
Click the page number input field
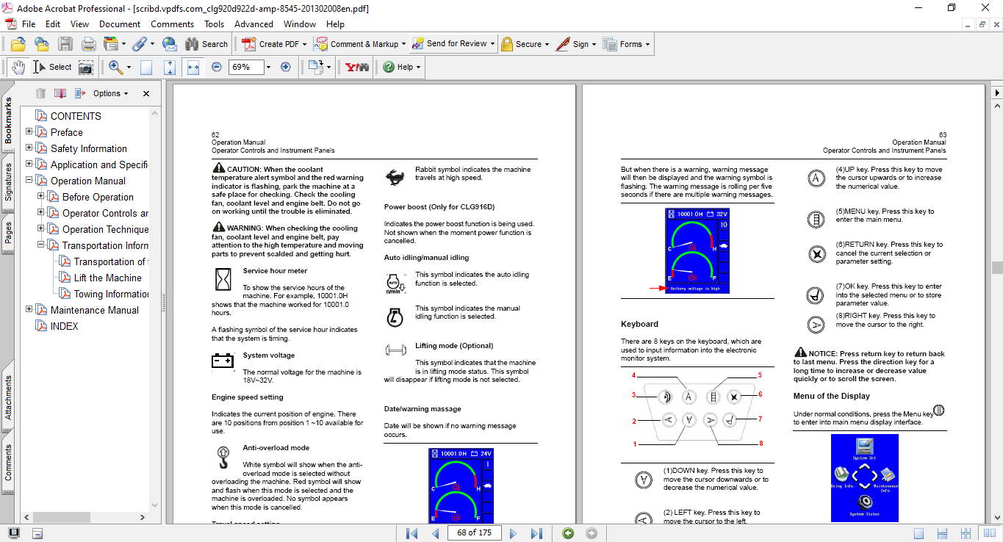coord(474,533)
